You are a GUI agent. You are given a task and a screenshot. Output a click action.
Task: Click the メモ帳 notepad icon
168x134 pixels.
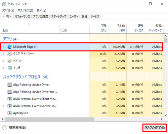click(x=9, y=68)
